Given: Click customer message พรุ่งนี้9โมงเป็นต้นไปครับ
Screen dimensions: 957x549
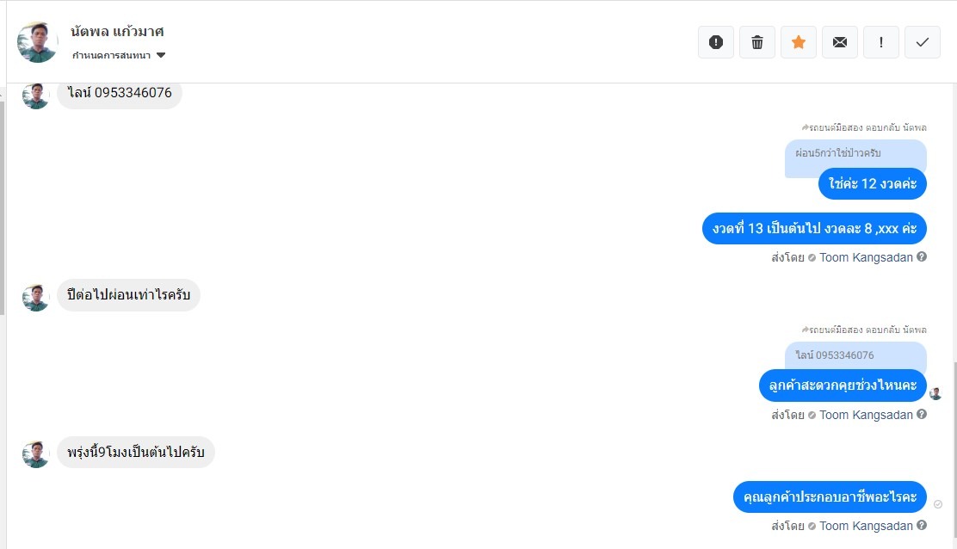Looking at the screenshot, I should 136,453.
